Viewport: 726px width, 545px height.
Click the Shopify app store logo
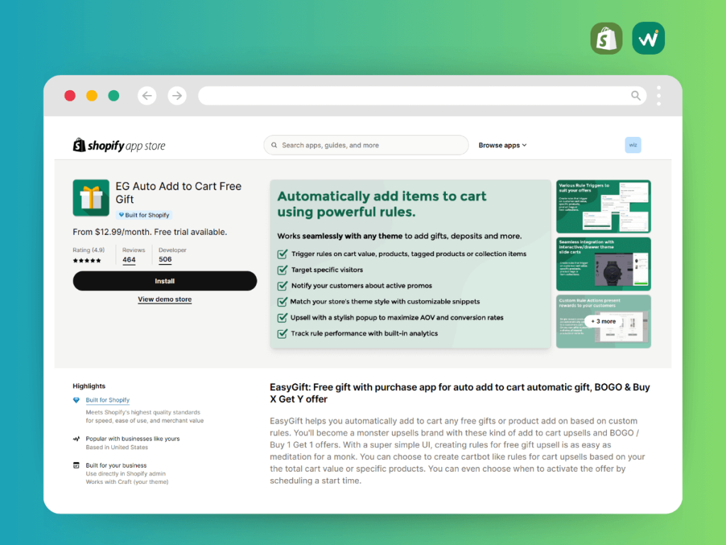click(x=119, y=145)
